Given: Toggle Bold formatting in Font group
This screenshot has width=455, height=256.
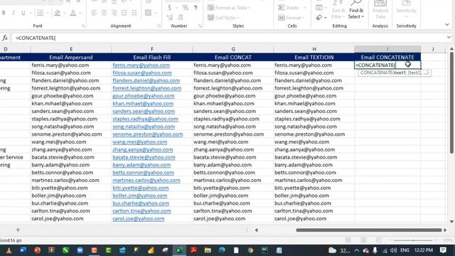Looking at the screenshot, I should point(4,13).
